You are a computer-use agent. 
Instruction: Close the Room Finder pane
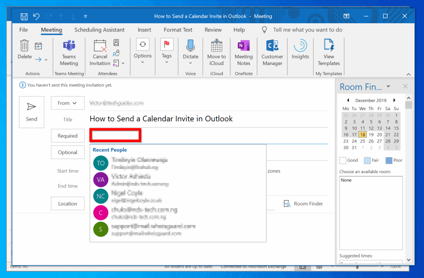(x=405, y=86)
